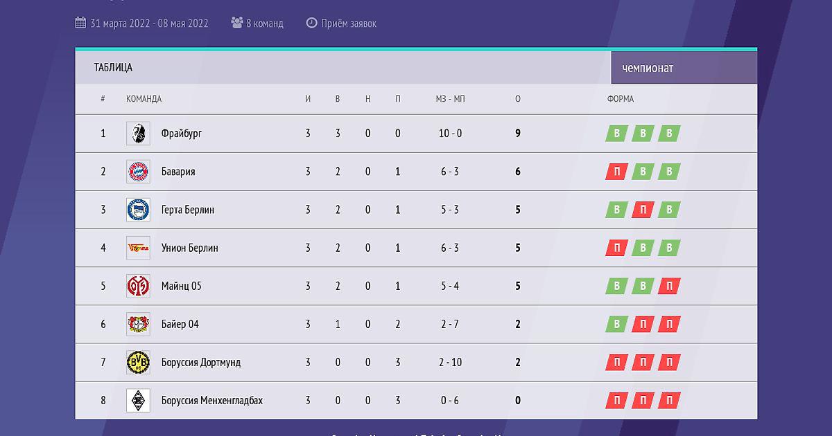Screen dimensions: 832x436
Task: Open the Фрайбург team link
Action: tap(181, 134)
